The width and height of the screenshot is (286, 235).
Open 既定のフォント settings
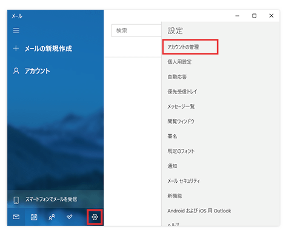[x=181, y=151]
